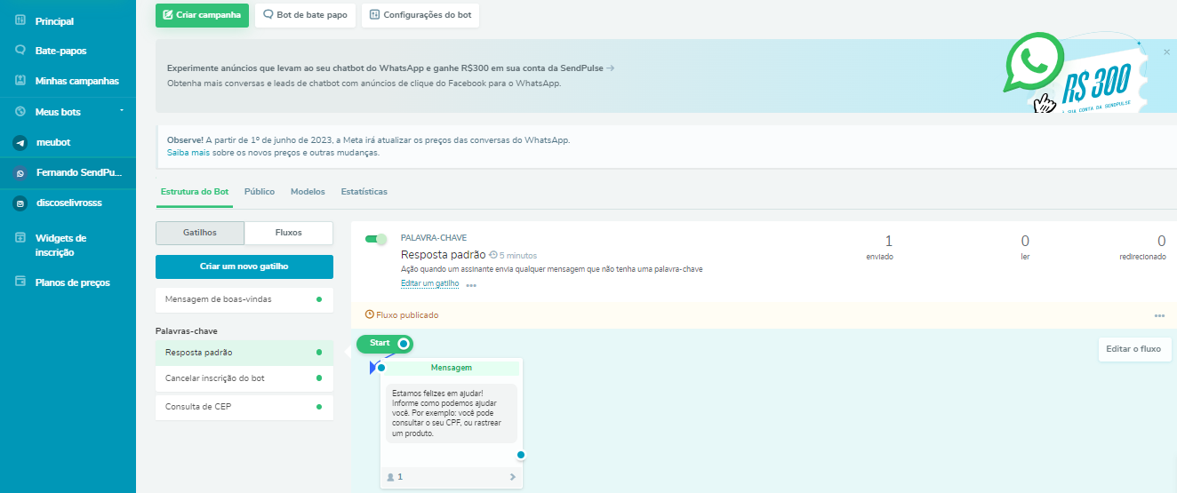Click WhatsApp icon for Fernando SendPulse
This screenshot has width=1177, height=493.
point(20,173)
